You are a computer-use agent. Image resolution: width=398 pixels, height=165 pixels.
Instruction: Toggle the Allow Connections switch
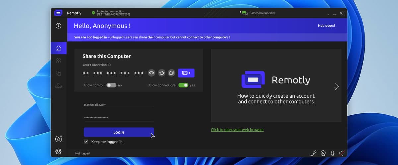click(x=183, y=85)
